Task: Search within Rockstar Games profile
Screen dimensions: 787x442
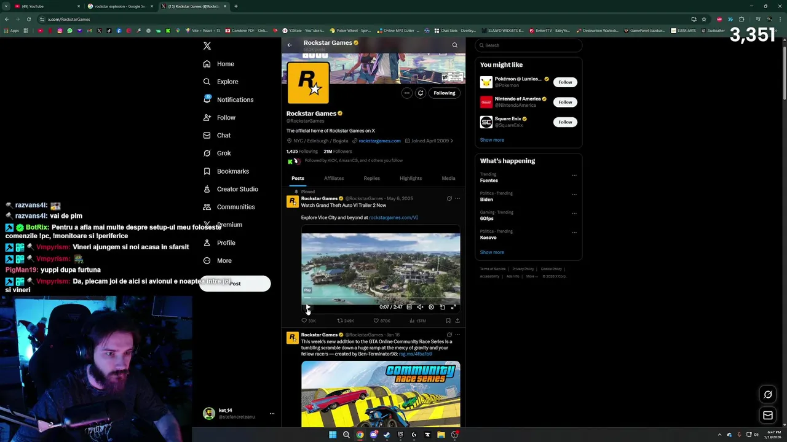Action: (455, 45)
